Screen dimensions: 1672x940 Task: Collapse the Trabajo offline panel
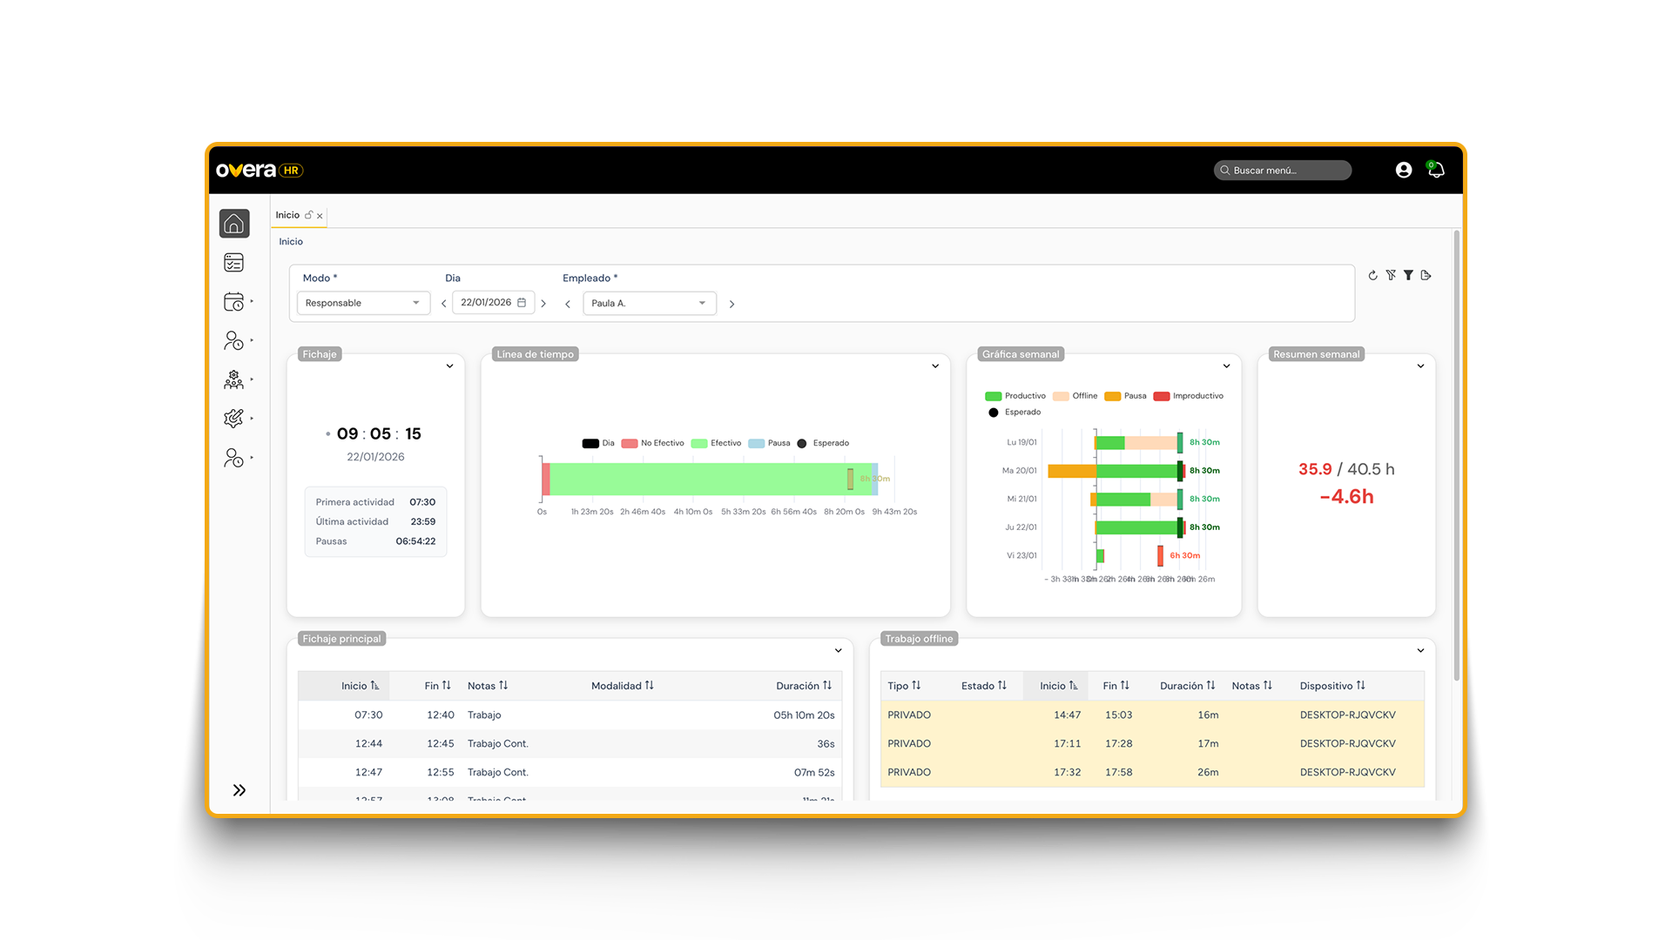(1420, 651)
